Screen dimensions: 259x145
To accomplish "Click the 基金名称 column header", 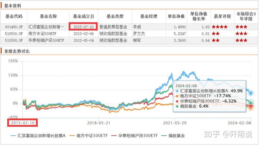I will pos(48,16).
